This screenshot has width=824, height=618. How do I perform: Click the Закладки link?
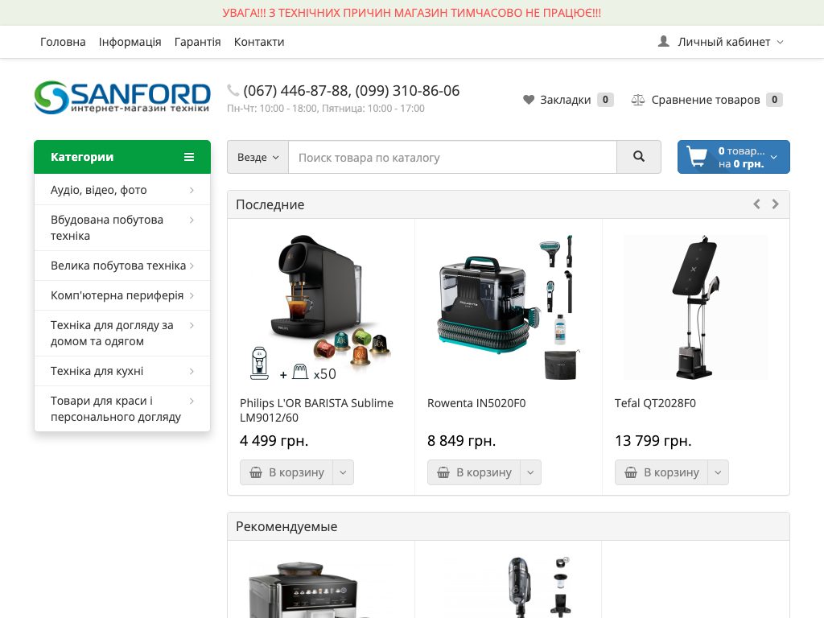pos(567,99)
